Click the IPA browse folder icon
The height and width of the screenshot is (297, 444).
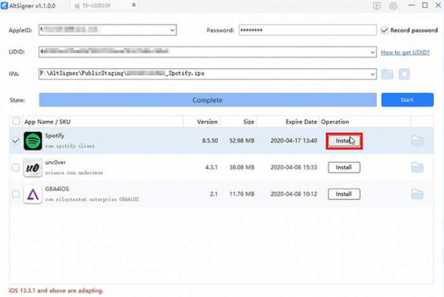[x=388, y=74]
